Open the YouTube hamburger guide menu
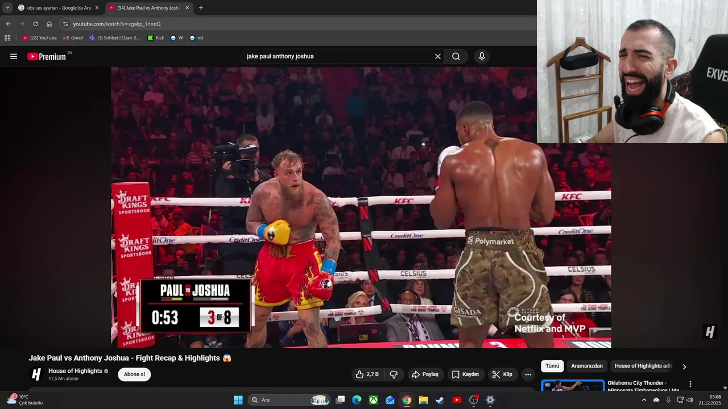Image resolution: width=728 pixels, height=409 pixels. pos(14,56)
